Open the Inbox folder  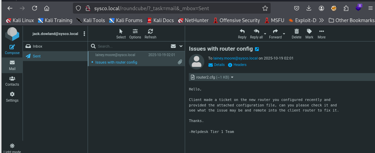pyautogui.click(x=55, y=46)
